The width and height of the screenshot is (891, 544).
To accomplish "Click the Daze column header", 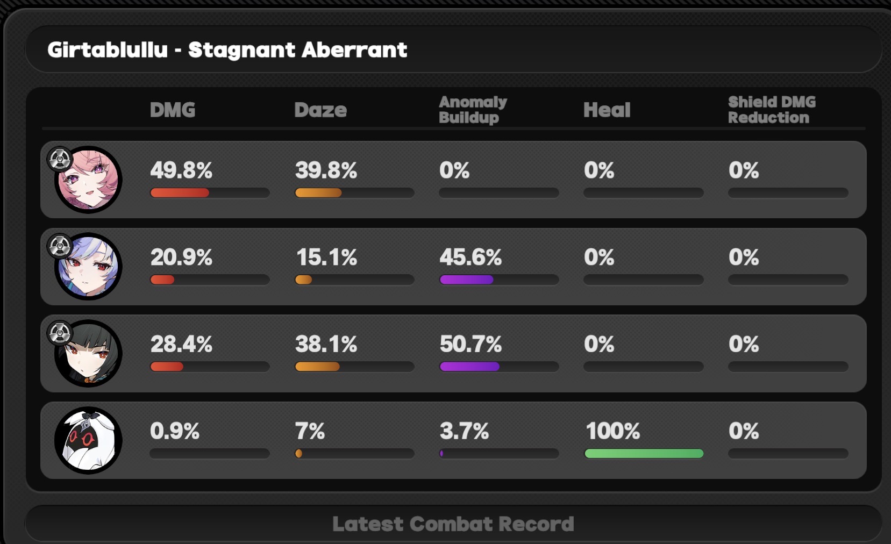I will 320,110.
